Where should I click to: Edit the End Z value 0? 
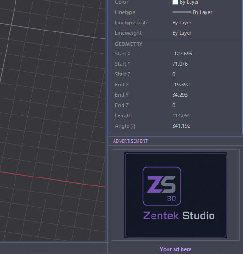174,105
